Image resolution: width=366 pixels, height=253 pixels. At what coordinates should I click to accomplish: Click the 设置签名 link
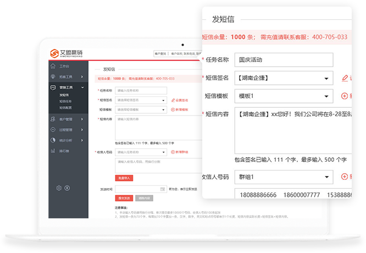181,100
